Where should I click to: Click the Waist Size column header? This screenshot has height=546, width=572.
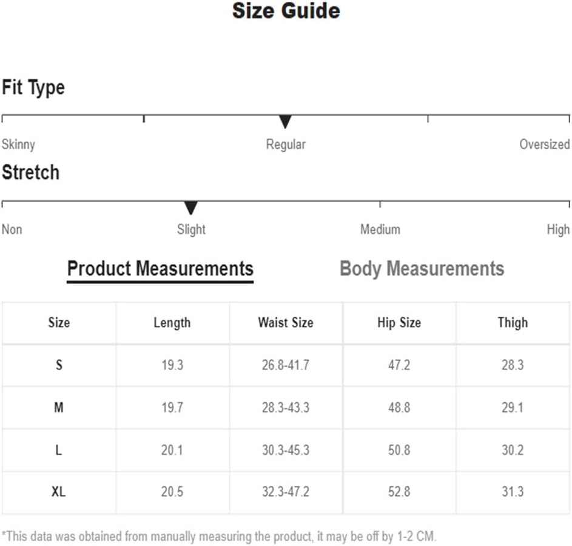(x=286, y=322)
